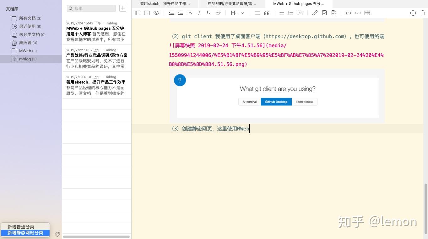Click the tag icon at sidebar bottom
This screenshot has width=428, height=239.
tap(57, 234)
